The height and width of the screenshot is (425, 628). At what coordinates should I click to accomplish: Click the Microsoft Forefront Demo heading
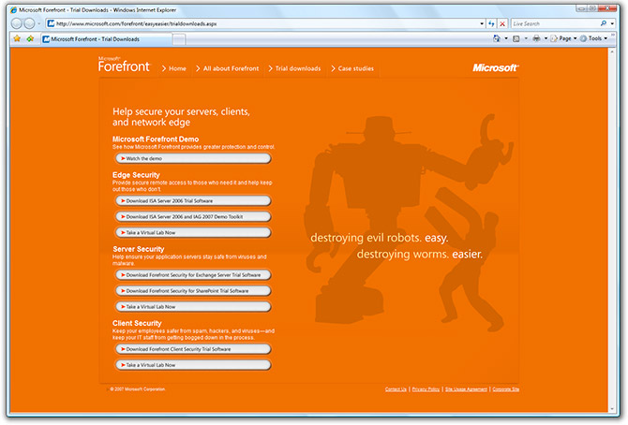coord(156,139)
